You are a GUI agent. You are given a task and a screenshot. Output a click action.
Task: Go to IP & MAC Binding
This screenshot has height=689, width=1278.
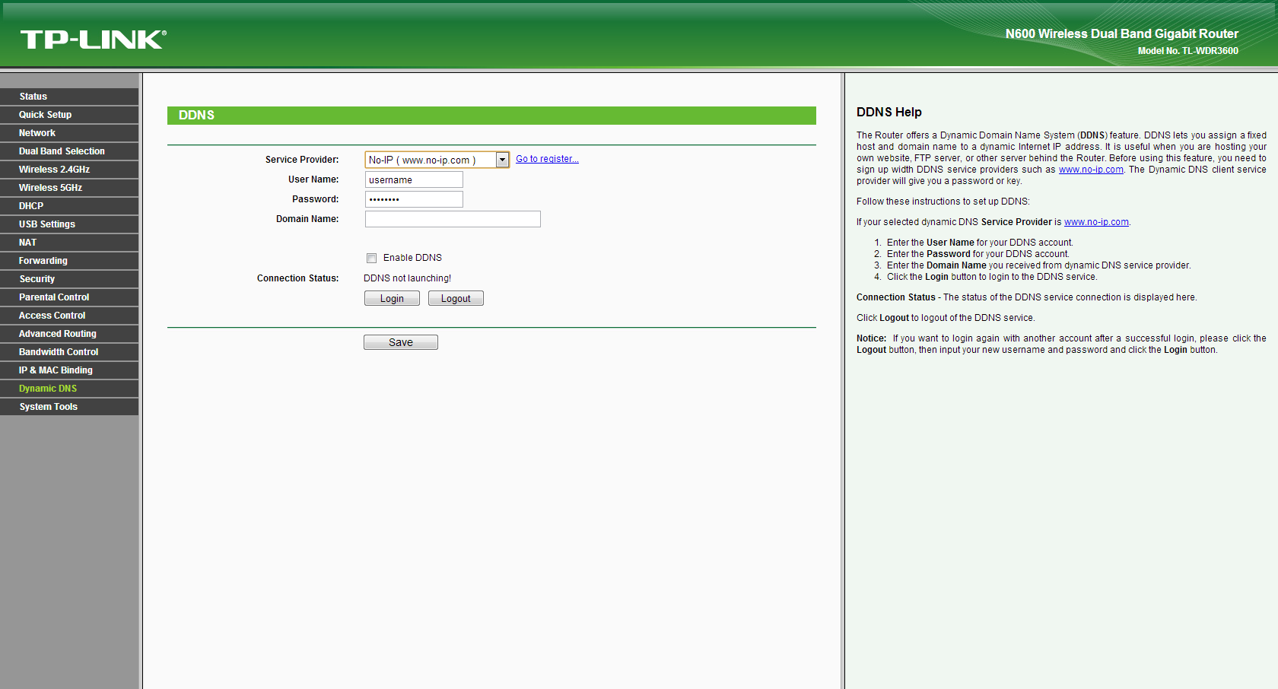pos(69,370)
